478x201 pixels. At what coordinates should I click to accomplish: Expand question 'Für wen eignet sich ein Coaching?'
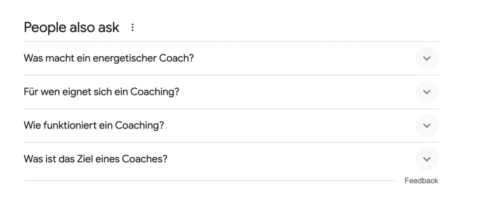click(x=101, y=92)
